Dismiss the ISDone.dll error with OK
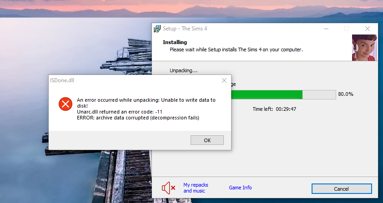 pos(207,140)
